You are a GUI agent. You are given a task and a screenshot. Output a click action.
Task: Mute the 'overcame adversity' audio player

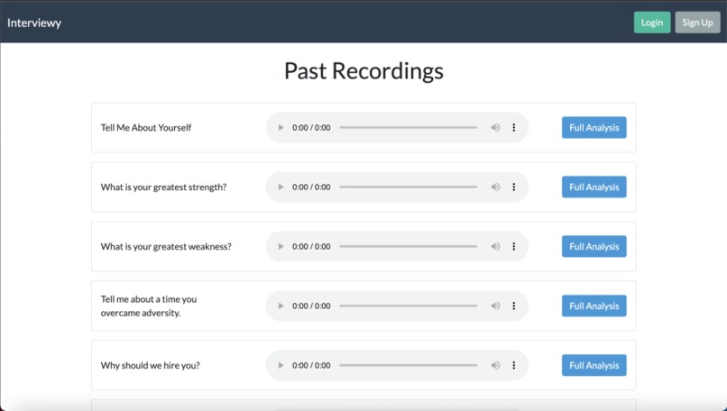(x=495, y=306)
